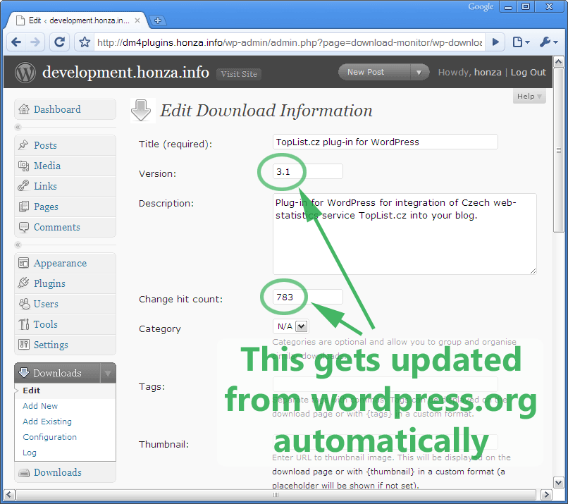Click the Posts pushpin icon
Screen dimensions: 568x504
[x=23, y=145]
